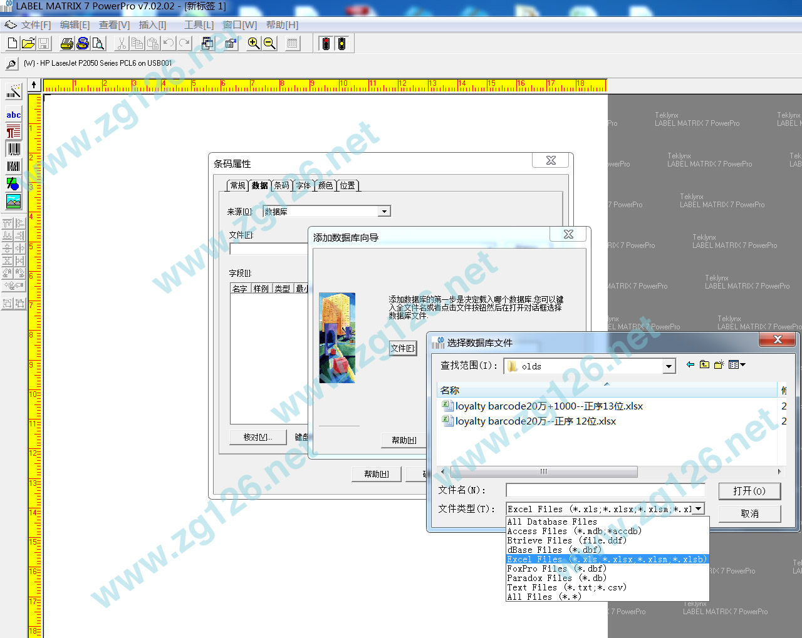Click the 核对[V]... button
Viewport: 802px width, 638px height.
[258, 437]
